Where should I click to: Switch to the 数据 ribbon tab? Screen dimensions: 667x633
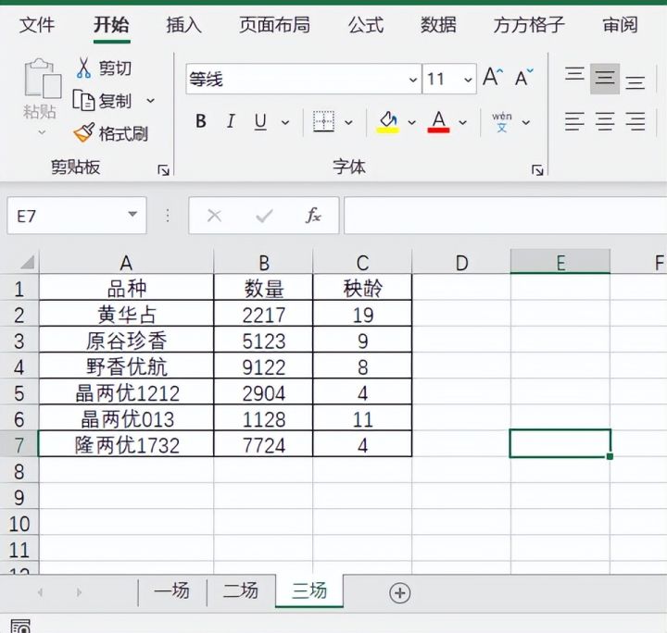438,24
